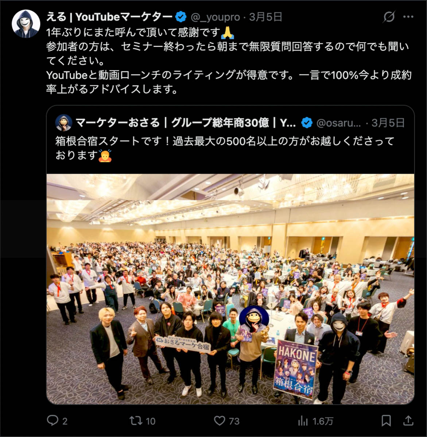Click the quoted post text 箱根合宿スタートです
Image resolution: width=427 pixels, height=437 pixels.
[225, 148]
